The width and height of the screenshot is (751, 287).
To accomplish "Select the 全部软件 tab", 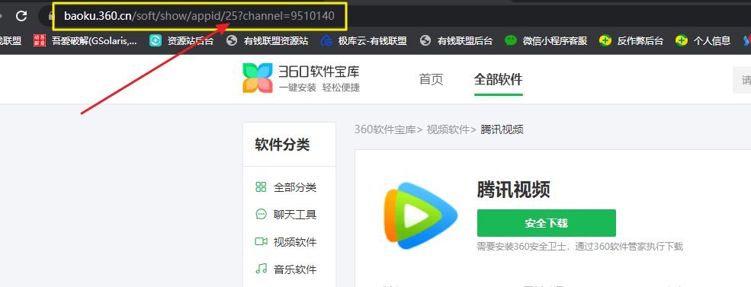I will pos(498,79).
